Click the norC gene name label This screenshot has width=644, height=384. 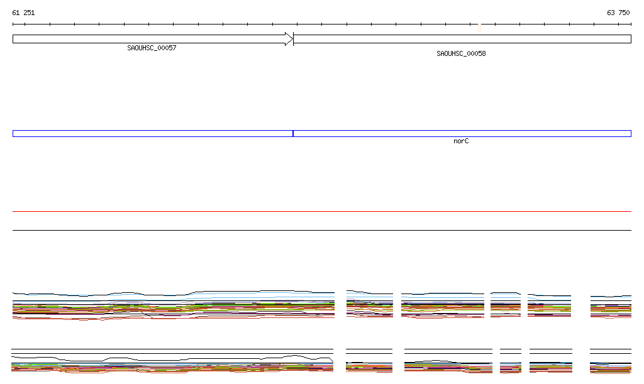point(461,141)
